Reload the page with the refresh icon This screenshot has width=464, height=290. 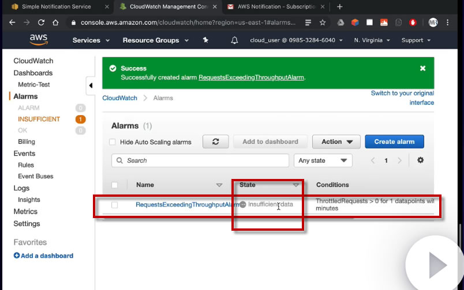pos(41,22)
